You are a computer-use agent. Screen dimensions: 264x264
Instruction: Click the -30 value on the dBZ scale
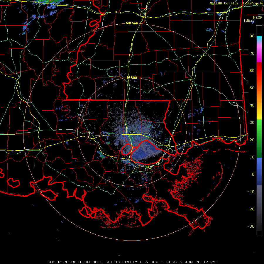click(251, 226)
